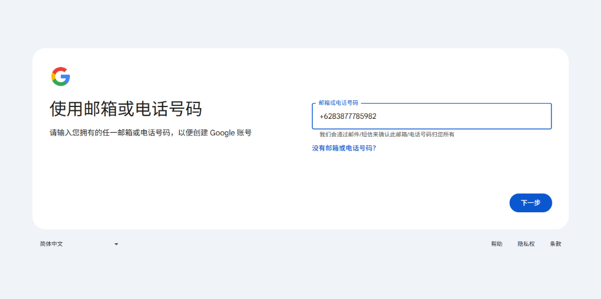Open the 条款 link
Viewport: 601px width, 299px height.
[x=555, y=244]
